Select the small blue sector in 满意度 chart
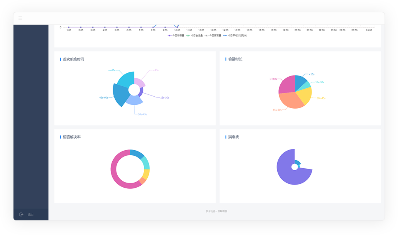The width and height of the screenshot is (398, 235). point(298,163)
